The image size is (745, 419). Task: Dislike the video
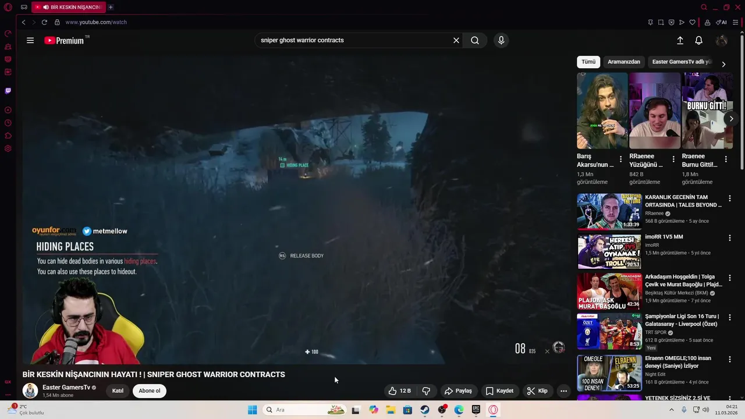426,391
